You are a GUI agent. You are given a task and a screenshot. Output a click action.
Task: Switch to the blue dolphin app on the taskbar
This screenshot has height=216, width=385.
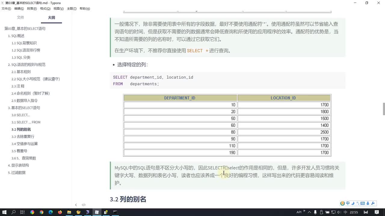(x=88, y=212)
